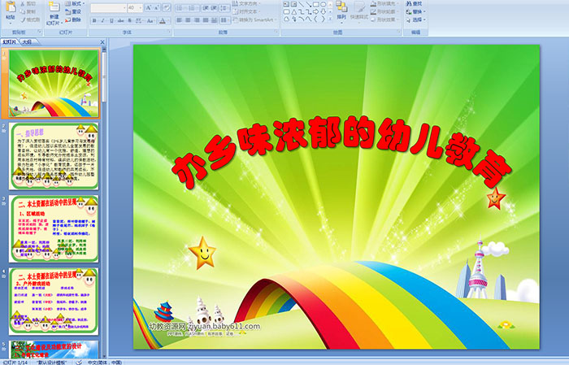Toggle Center paragraph alignment
569x365 pixels.
coord(188,20)
